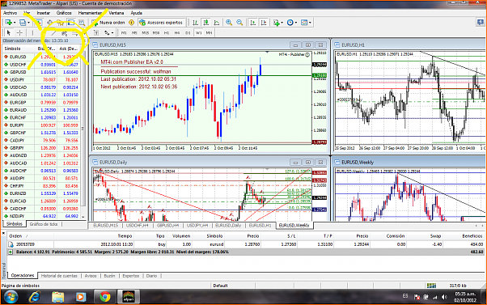Switch timeframe to M15
The image size is (487, 305).
pos(145,32)
